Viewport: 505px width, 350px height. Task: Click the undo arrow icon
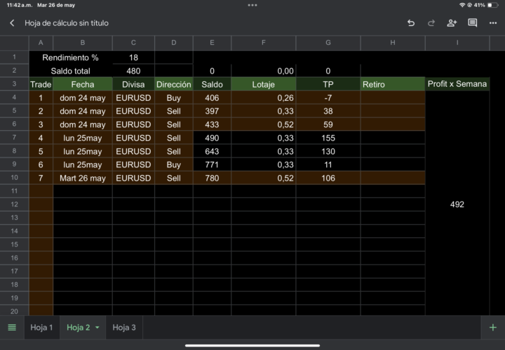410,23
